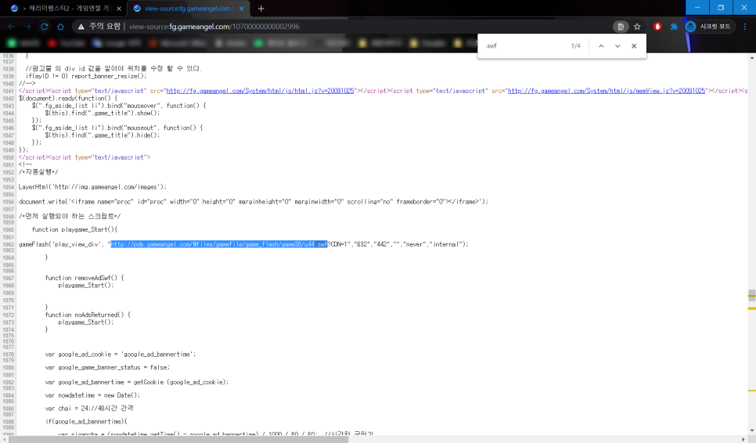Image resolution: width=756 pixels, height=443 pixels.
Task: Click the /*자동실행*/ comment line
Action: [38, 172]
